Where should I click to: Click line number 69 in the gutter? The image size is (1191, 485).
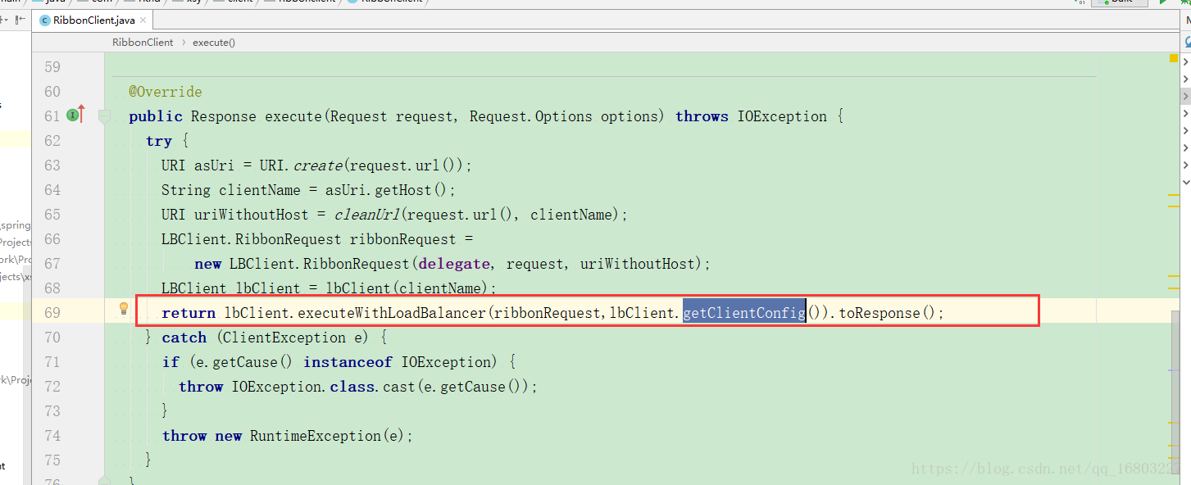pyautogui.click(x=52, y=313)
